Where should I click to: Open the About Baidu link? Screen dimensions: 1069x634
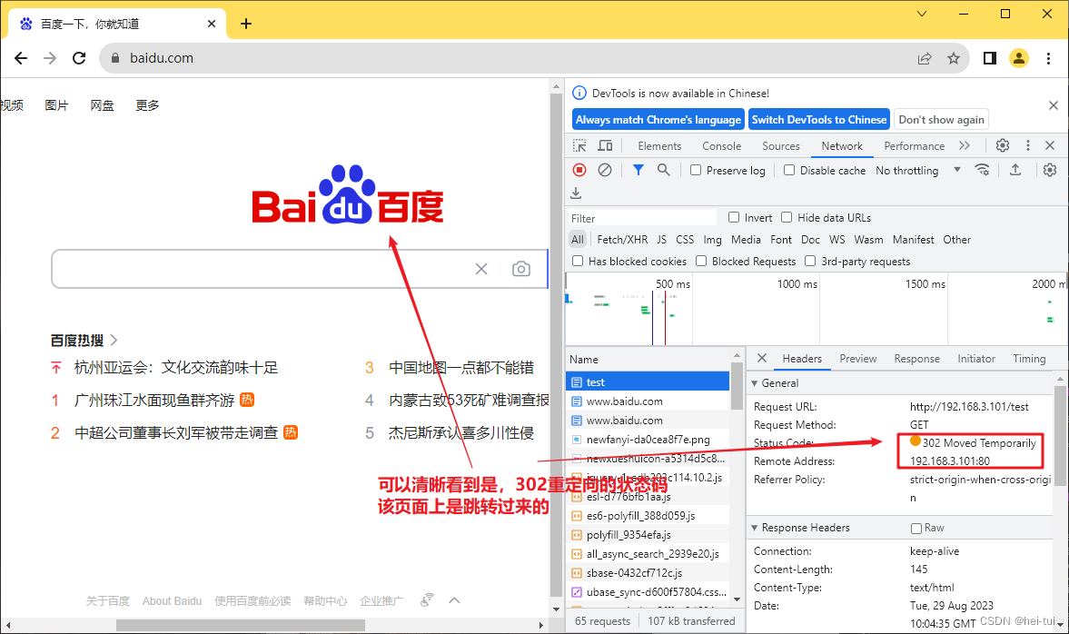172,601
